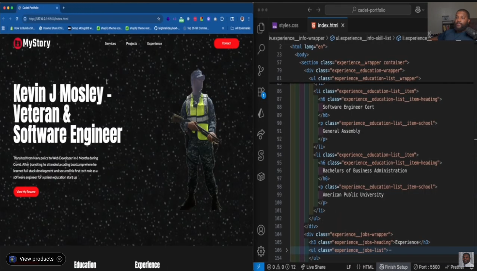Viewport: 477px width, 271px height.
Task: Reload the page in the browser
Action: [16, 19]
